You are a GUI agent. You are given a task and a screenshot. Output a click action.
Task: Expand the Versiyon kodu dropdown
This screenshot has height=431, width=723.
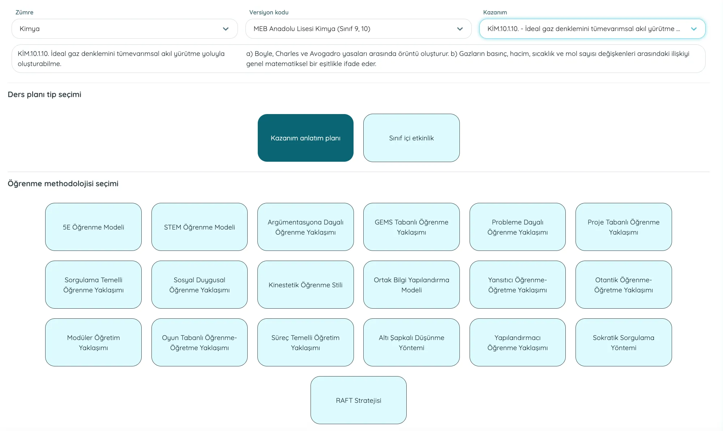[x=358, y=29]
